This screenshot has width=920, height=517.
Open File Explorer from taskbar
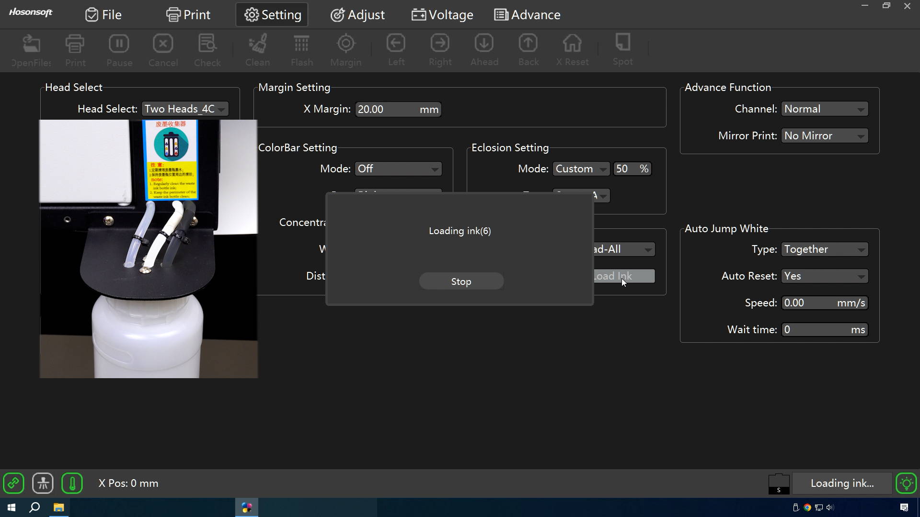[58, 507]
